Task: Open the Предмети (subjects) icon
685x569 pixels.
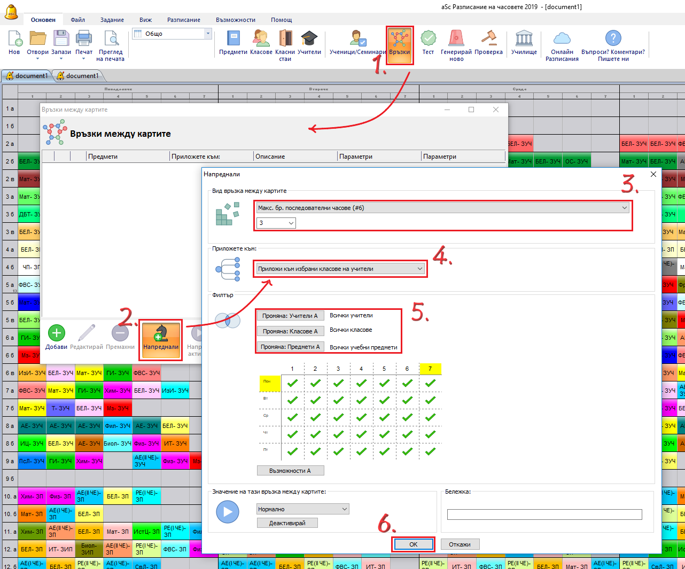Action: [233, 39]
